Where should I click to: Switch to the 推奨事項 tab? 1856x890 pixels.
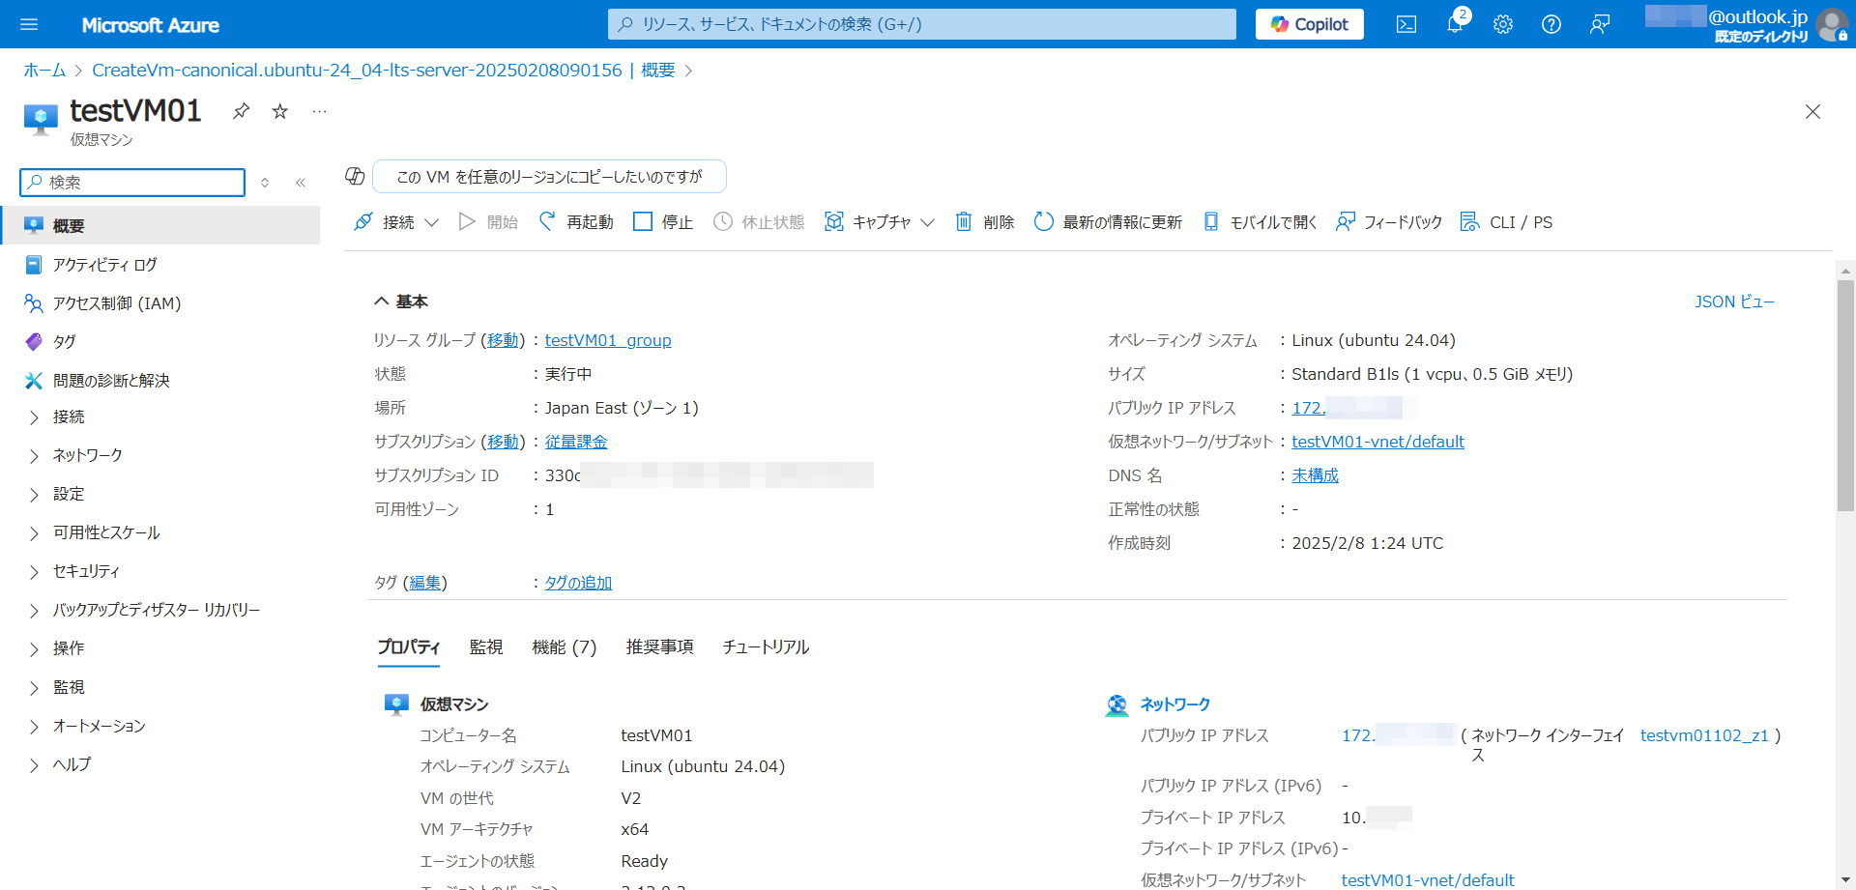tap(659, 647)
